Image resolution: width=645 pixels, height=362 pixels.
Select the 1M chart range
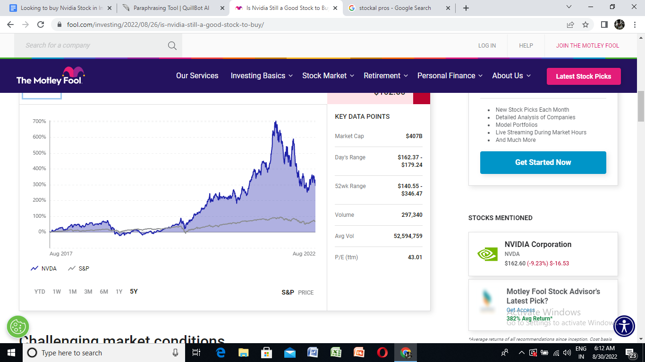[x=72, y=292]
